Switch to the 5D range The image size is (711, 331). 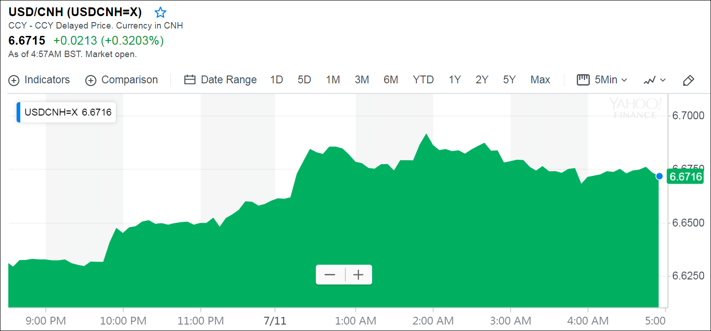coord(304,80)
